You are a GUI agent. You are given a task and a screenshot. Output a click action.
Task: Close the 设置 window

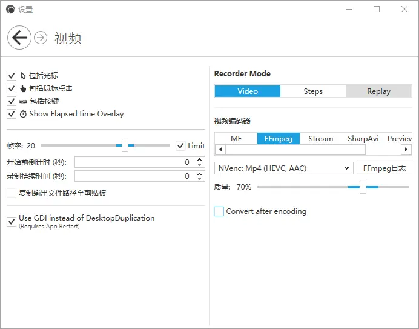click(x=404, y=9)
